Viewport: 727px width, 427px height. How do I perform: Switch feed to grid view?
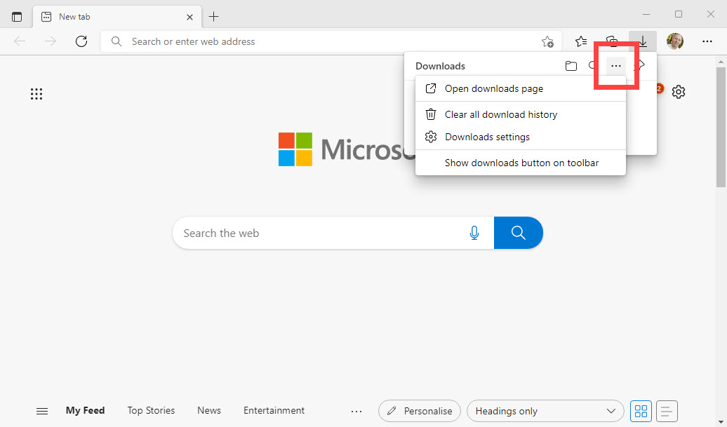click(x=641, y=412)
